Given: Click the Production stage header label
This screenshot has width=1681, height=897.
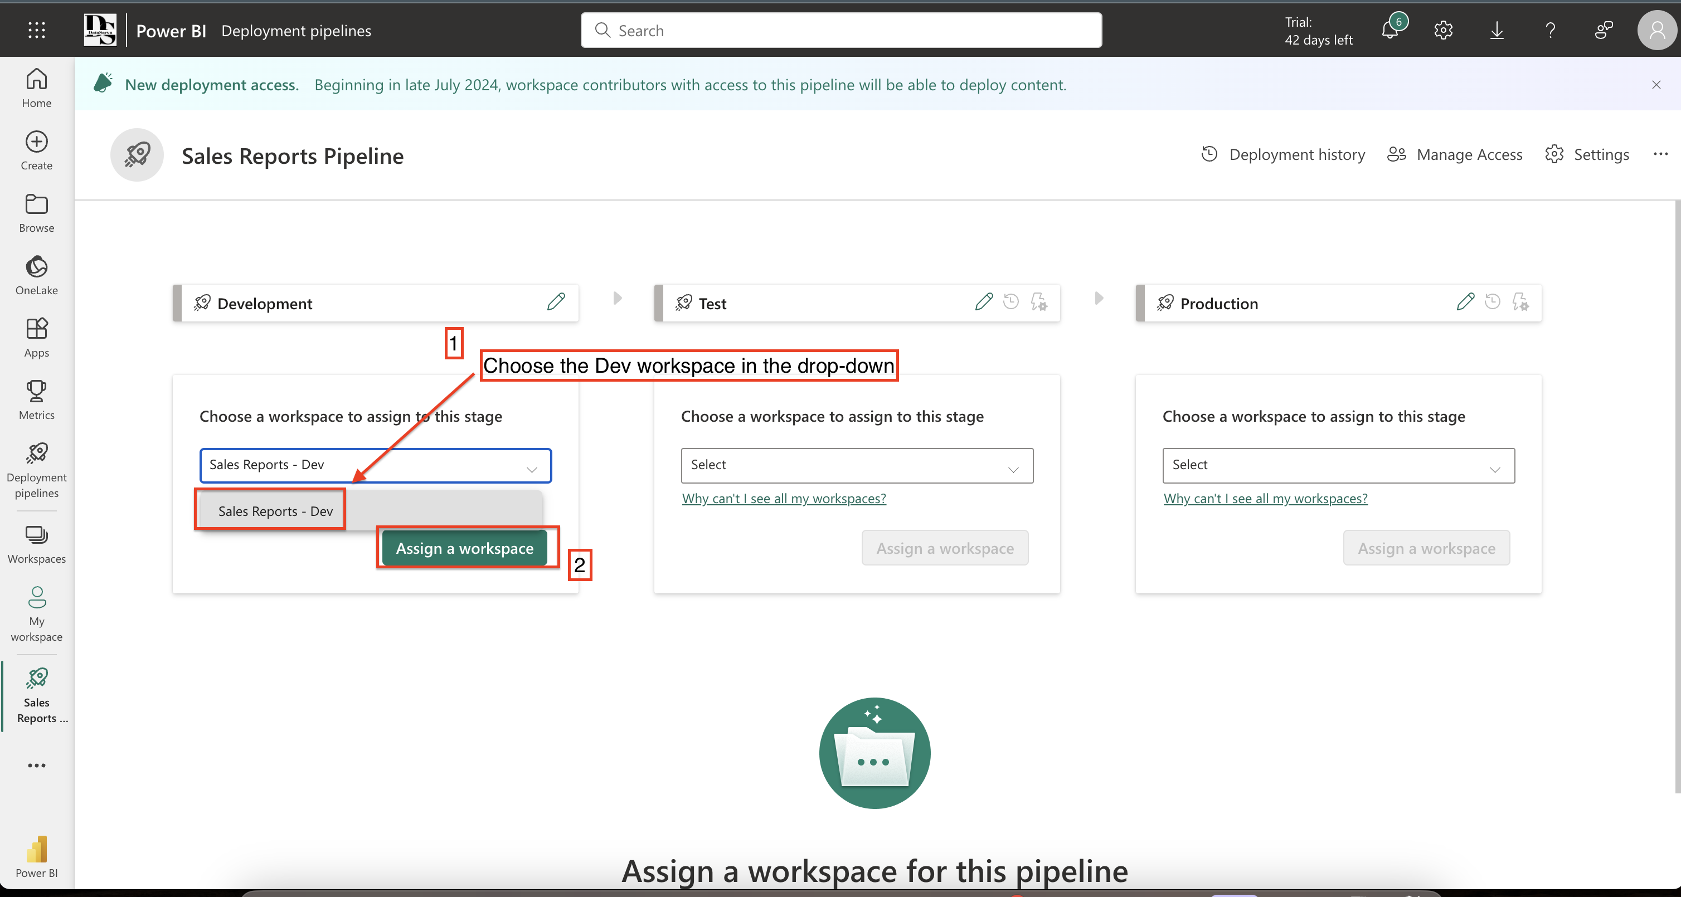Looking at the screenshot, I should (x=1219, y=303).
